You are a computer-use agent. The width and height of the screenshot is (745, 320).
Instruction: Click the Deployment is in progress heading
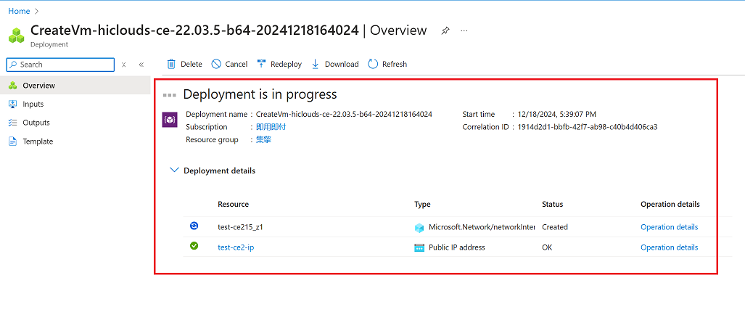tap(260, 94)
